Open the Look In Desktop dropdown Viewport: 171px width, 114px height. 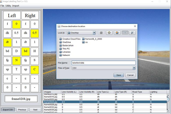click(x=82, y=33)
